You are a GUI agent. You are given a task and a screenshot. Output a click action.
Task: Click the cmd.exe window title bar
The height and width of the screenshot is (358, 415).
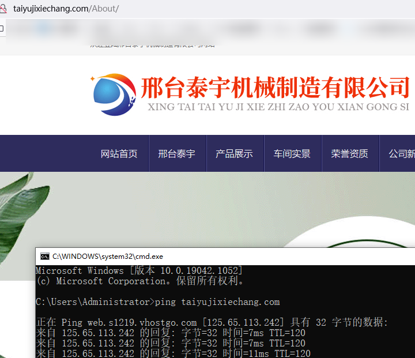pyautogui.click(x=231, y=256)
